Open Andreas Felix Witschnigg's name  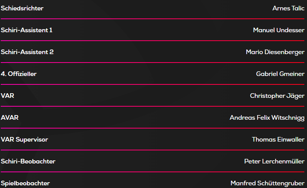(x=267, y=118)
